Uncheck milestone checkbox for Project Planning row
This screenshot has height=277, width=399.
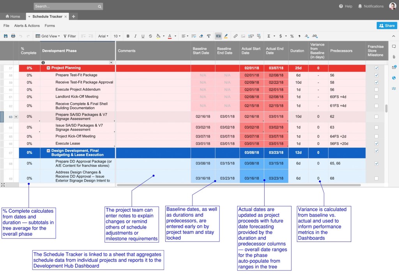[376, 68]
